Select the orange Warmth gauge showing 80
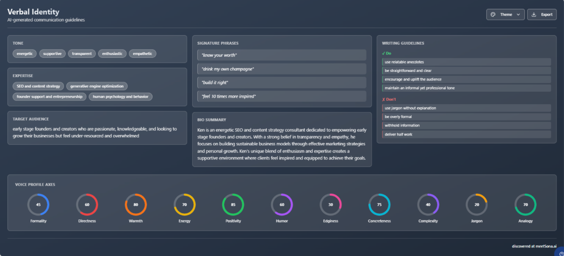This screenshot has height=256, width=564. click(x=136, y=205)
